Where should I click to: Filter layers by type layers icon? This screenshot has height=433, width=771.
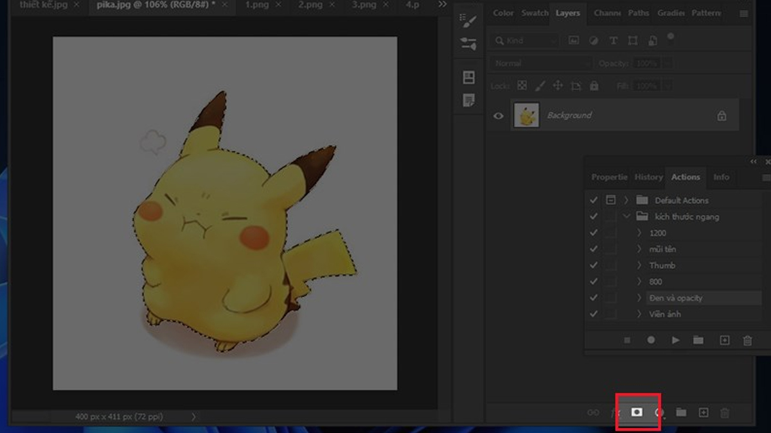pyautogui.click(x=613, y=40)
